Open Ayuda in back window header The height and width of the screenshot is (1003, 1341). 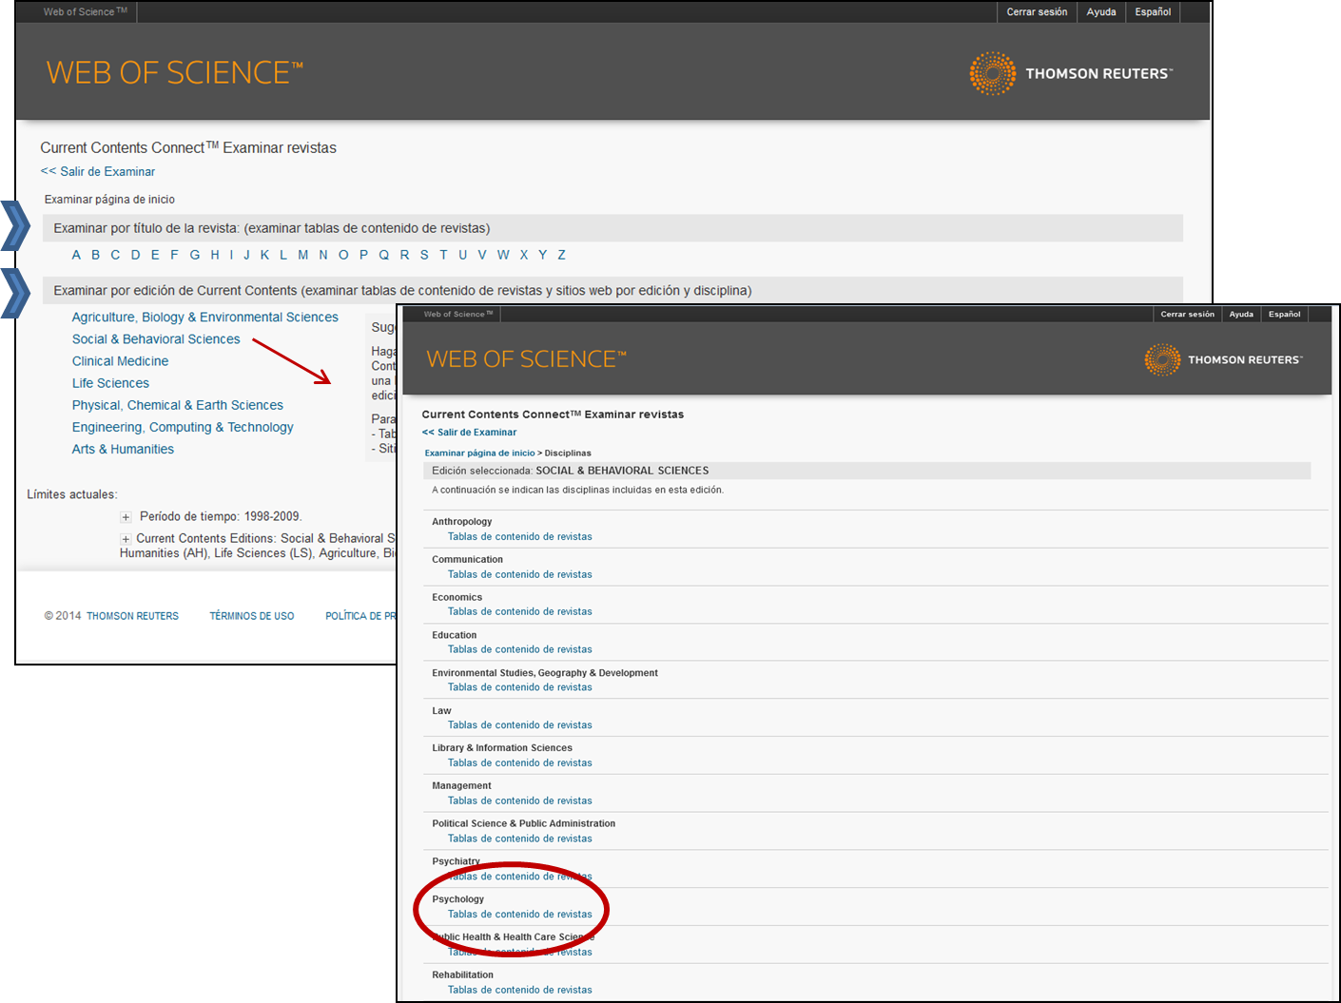(1101, 12)
